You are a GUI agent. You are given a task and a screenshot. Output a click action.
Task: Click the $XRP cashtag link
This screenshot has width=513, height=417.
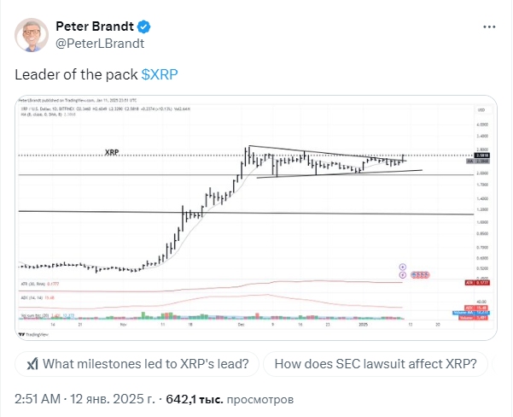(160, 74)
